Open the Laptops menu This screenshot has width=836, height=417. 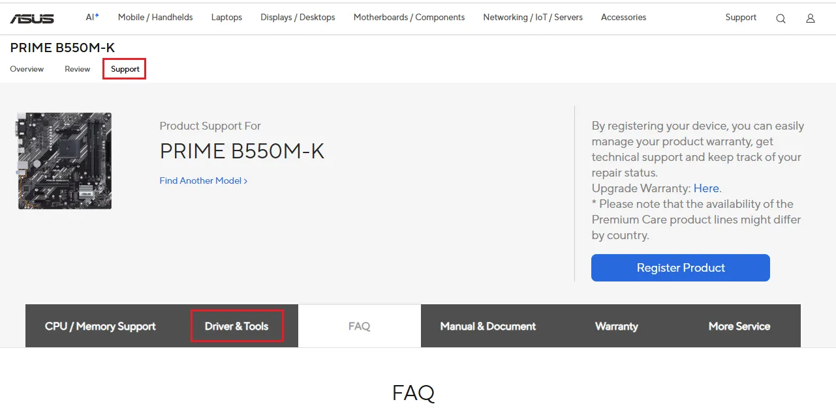[226, 17]
